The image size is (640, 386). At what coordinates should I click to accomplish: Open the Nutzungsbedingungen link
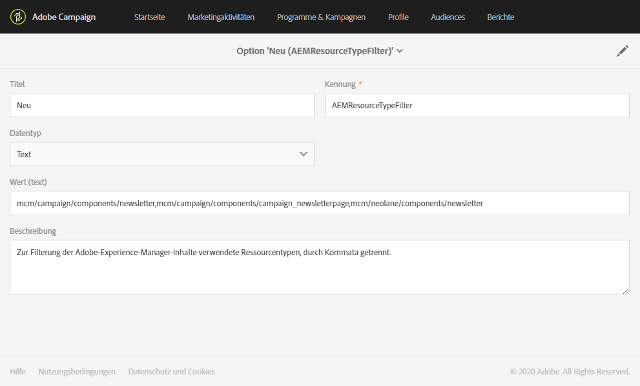click(77, 371)
